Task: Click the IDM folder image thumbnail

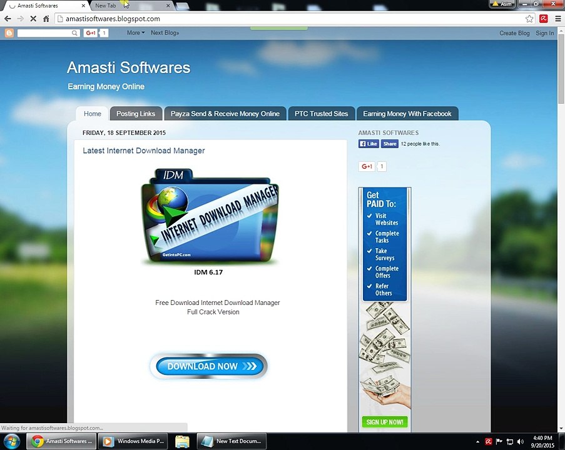Action: tap(210, 216)
